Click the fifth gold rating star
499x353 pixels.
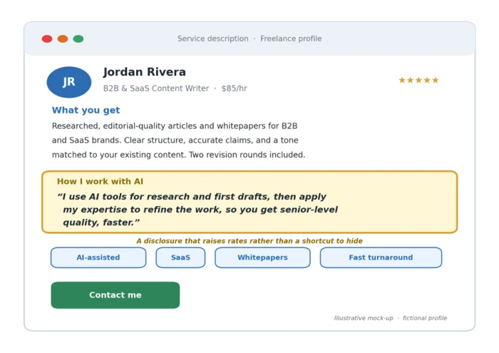click(x=436, y=80)
